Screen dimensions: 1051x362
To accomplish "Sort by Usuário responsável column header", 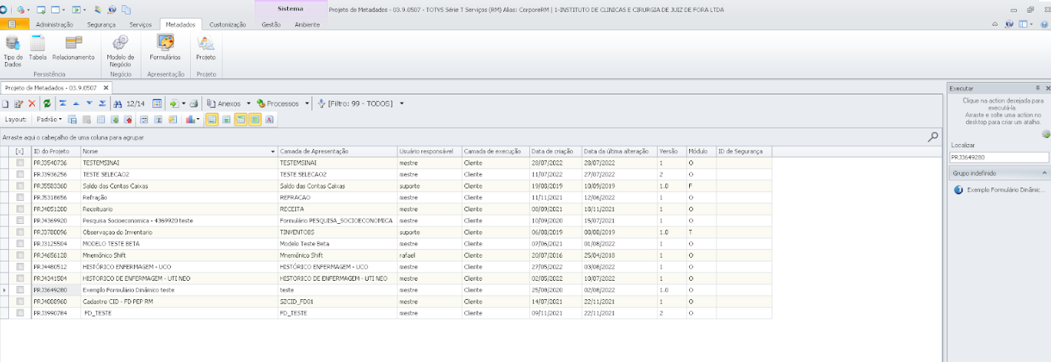I will pyautogui.click(x=429, y=151).
